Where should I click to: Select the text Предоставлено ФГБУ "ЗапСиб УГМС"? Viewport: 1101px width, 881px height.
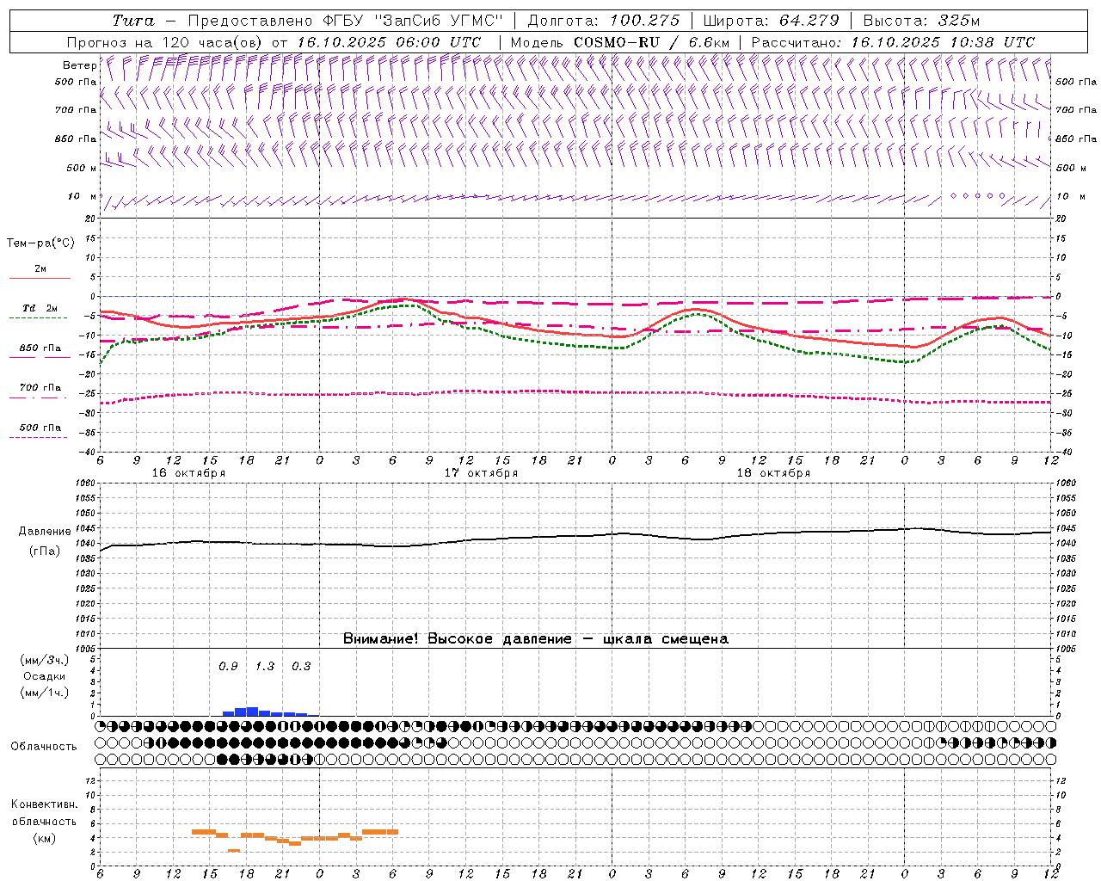pos(345,21)
